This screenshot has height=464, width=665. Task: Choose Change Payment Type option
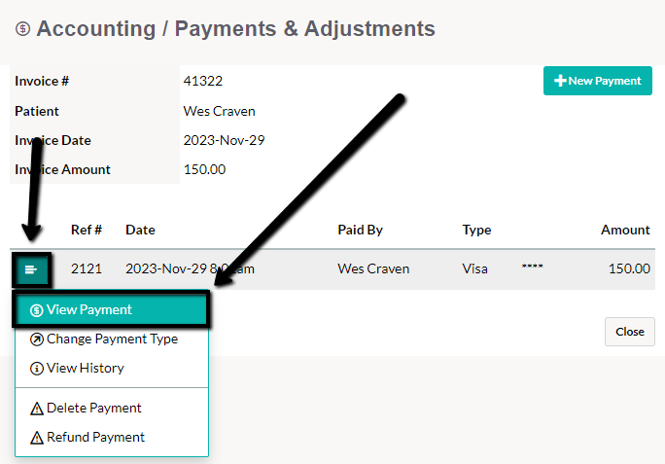[x=112, y=339]
